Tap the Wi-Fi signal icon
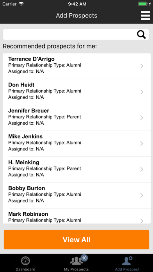The image size is (153, 272). pyautogui.click(x=21, y=4)
